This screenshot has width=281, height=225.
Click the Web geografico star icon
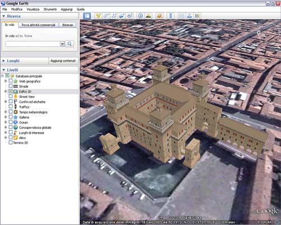[x=15, y=81]
